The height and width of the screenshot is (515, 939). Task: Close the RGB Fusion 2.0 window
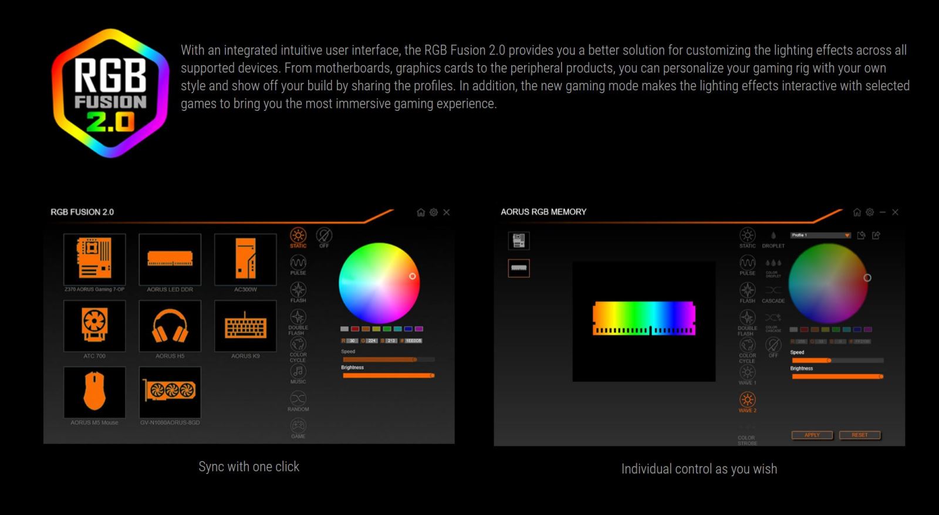pyautogui.click(x=447, y=212)
